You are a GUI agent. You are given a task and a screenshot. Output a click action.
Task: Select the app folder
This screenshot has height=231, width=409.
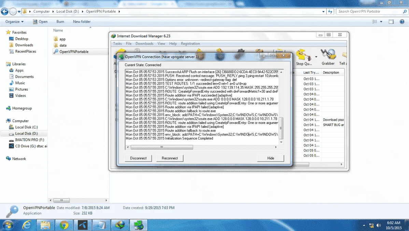(62, 39)
